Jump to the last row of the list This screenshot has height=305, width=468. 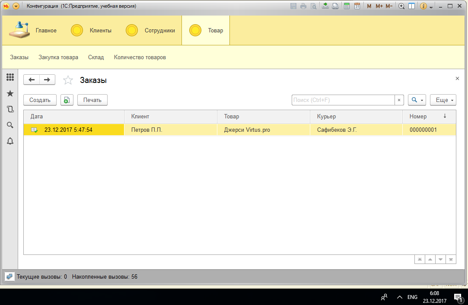coord(451,259)
